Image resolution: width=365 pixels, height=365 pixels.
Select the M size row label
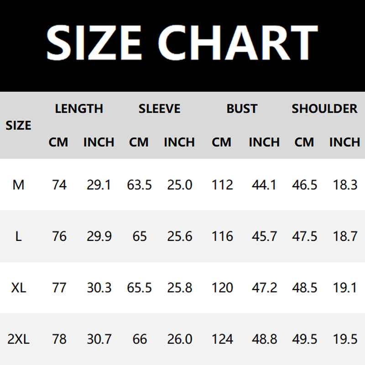point(18,185)
